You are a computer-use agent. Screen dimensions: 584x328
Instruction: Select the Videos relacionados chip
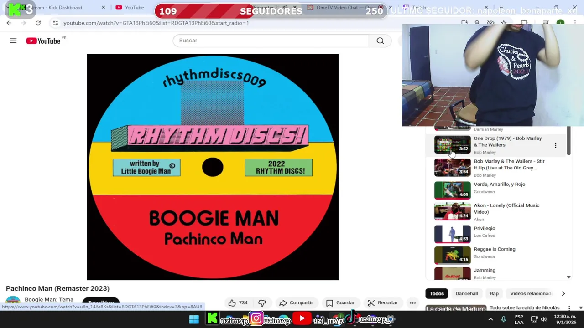[531, 293]
